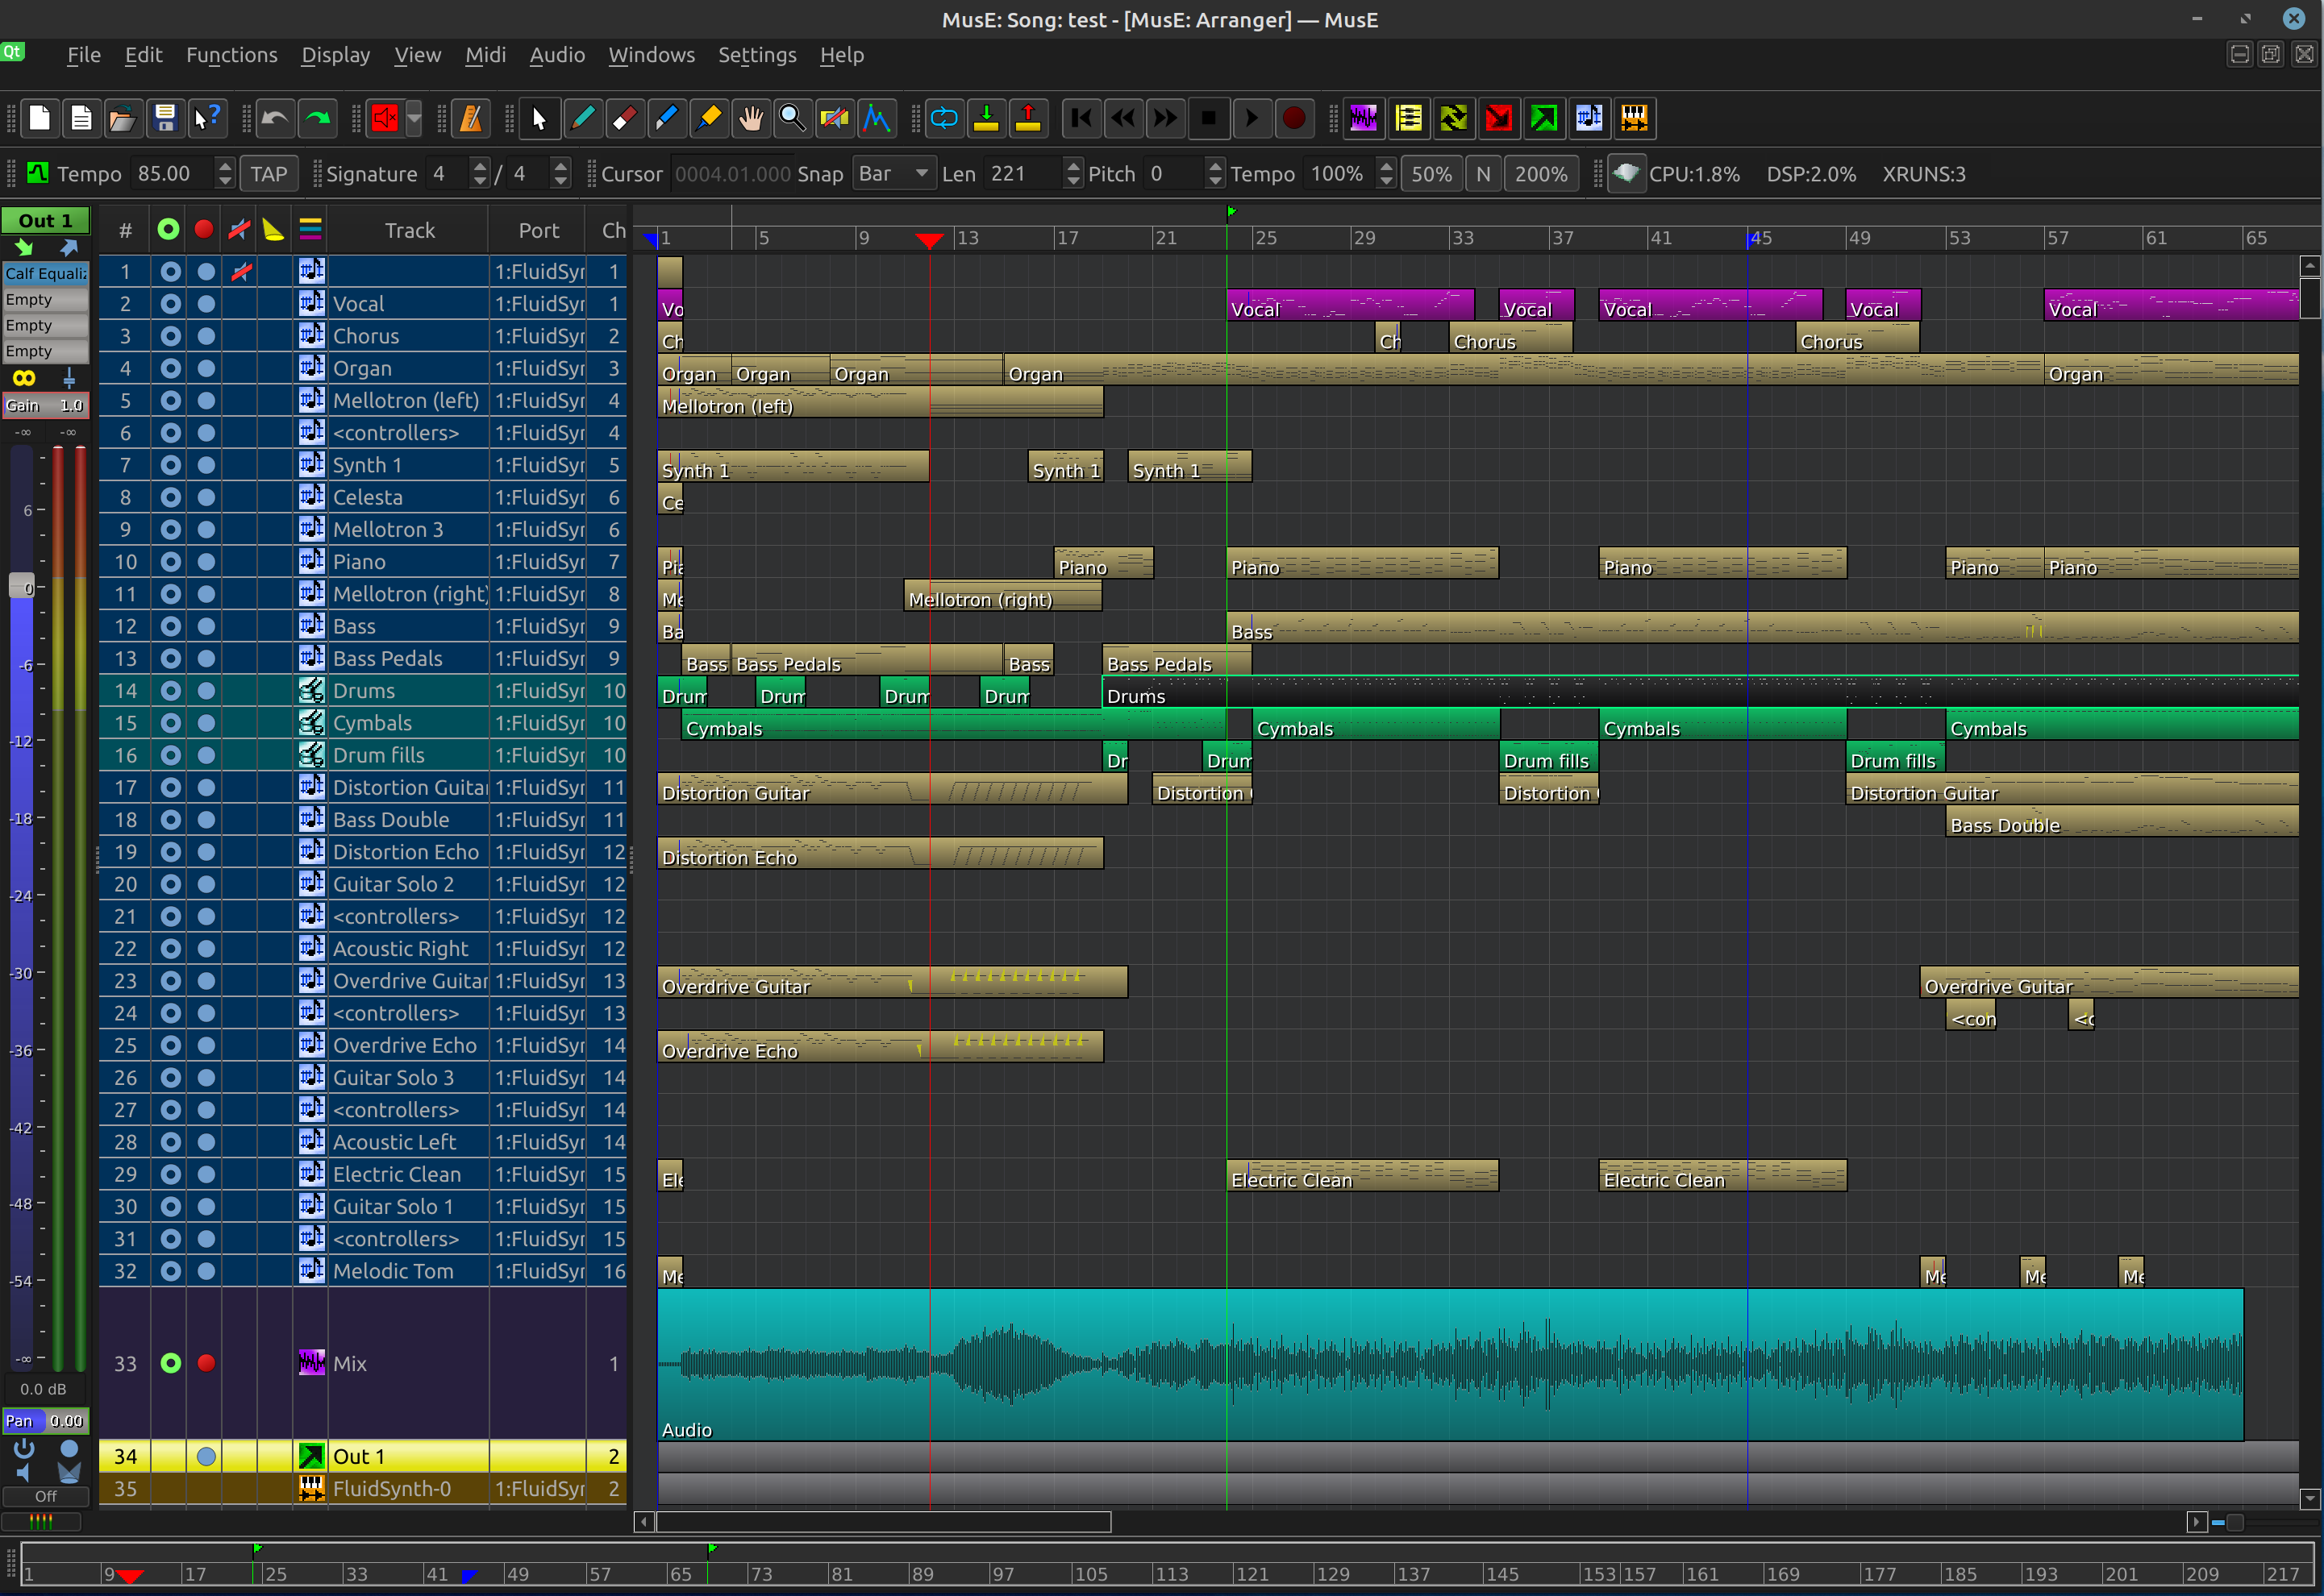Toggle record arm on Mix track
The width and height of the screenshot is (2324, 1596).
205,1363
